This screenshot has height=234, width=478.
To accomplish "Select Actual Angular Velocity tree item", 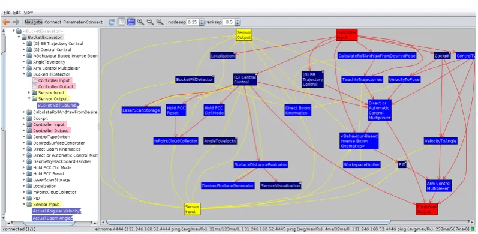I will [56, 211].
